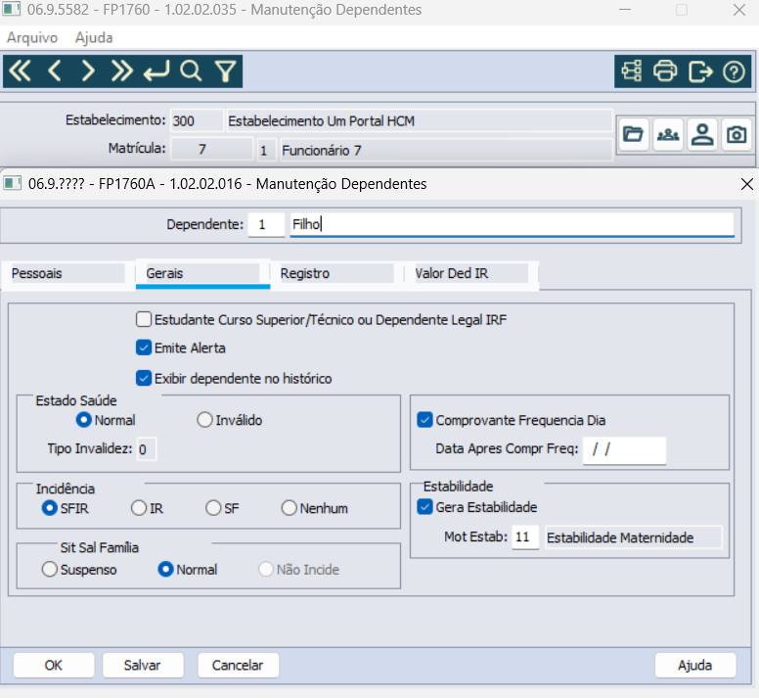
Task: Go to previous record arrow
Action: click(x=54, y=71)
